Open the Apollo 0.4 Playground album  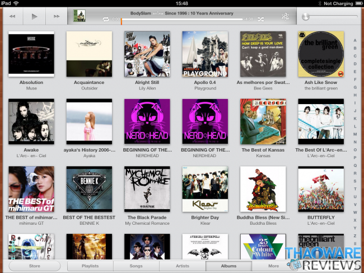point(205,54)
